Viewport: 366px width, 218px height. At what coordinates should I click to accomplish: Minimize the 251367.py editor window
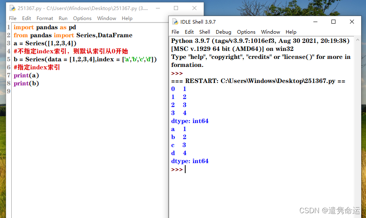tap(158, 8)
